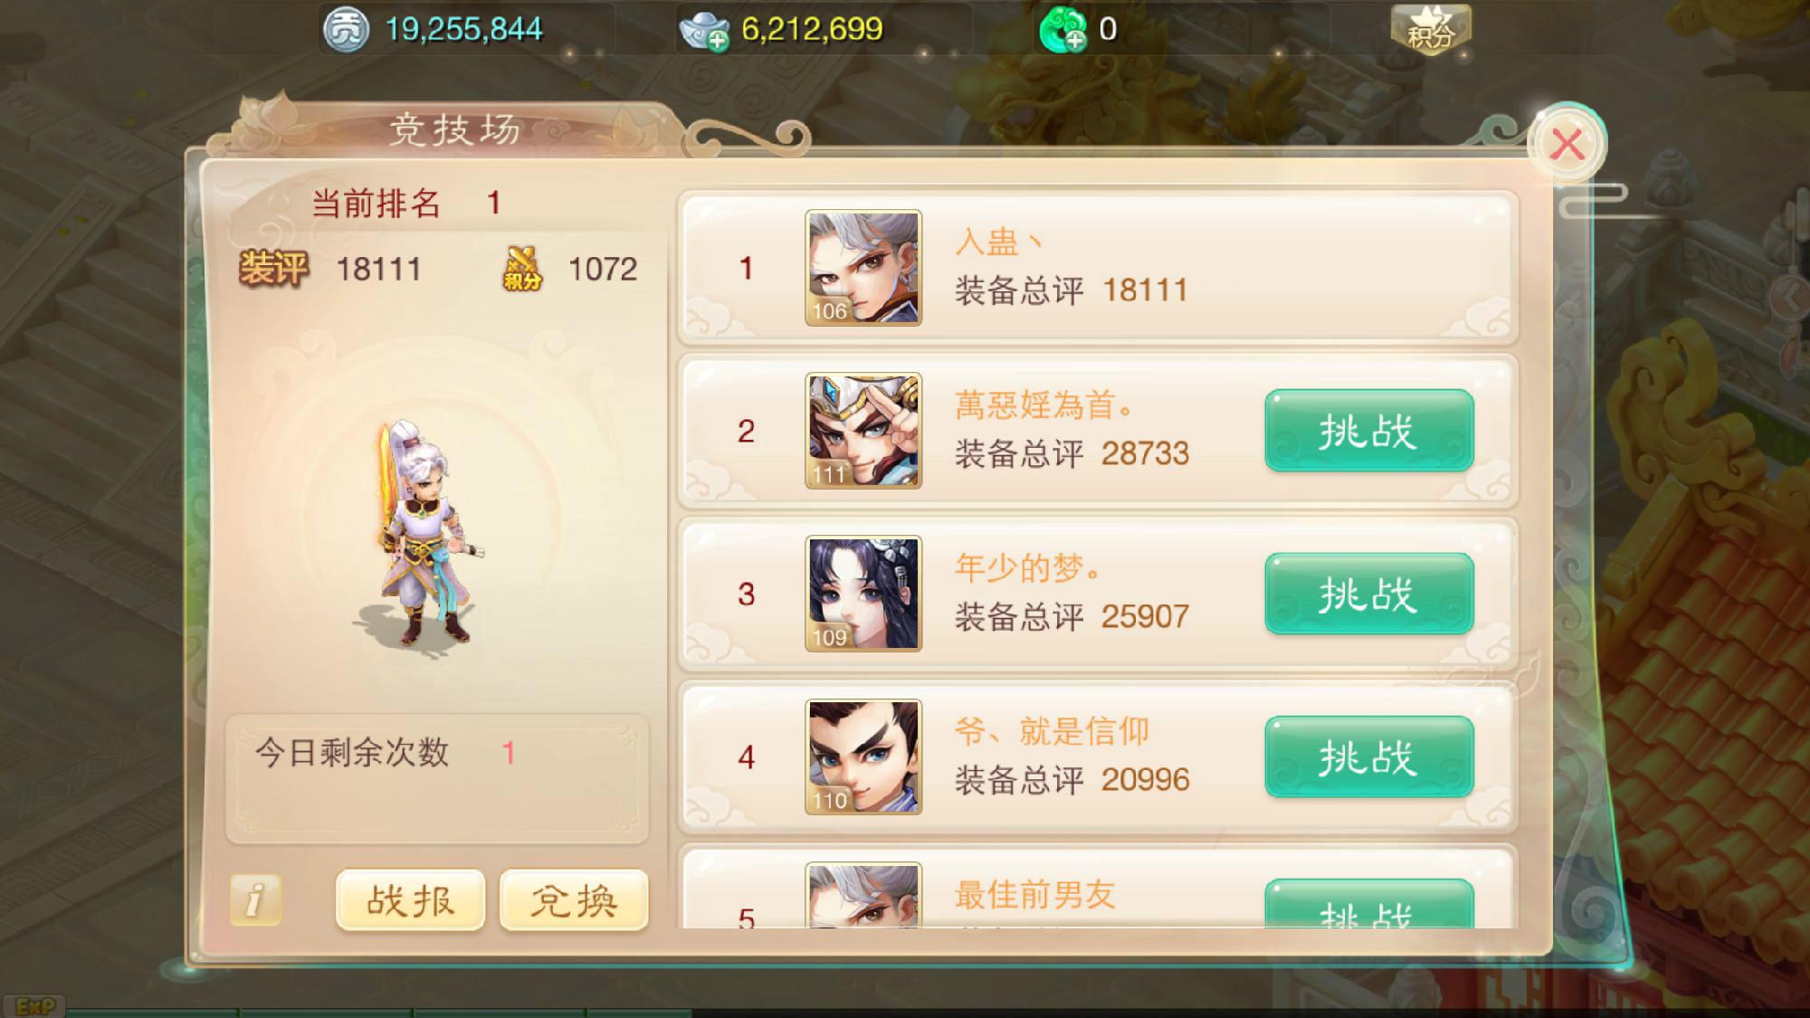Viewport: 1810px width, 1018px height.
Task: Challenge rank 3 player 年少的梦
Action: (1368, 594)
